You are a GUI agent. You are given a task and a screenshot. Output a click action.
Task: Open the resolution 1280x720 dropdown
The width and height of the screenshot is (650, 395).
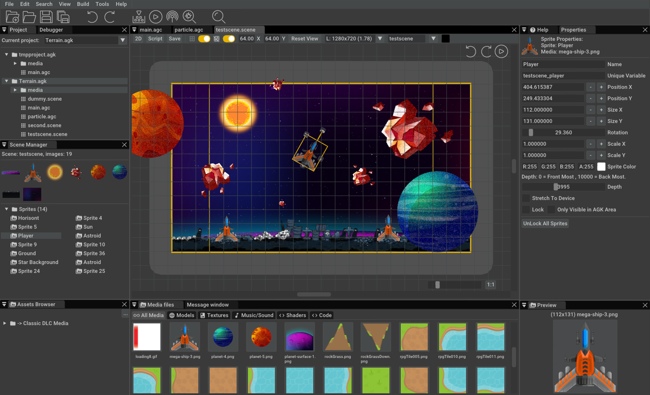380,39
